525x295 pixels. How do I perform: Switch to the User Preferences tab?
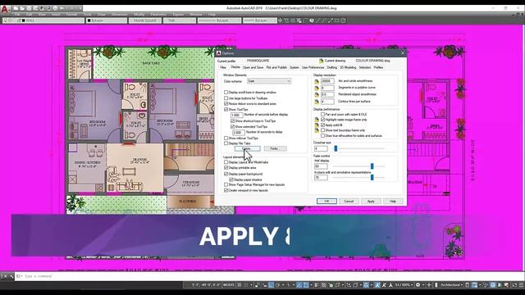313,67
